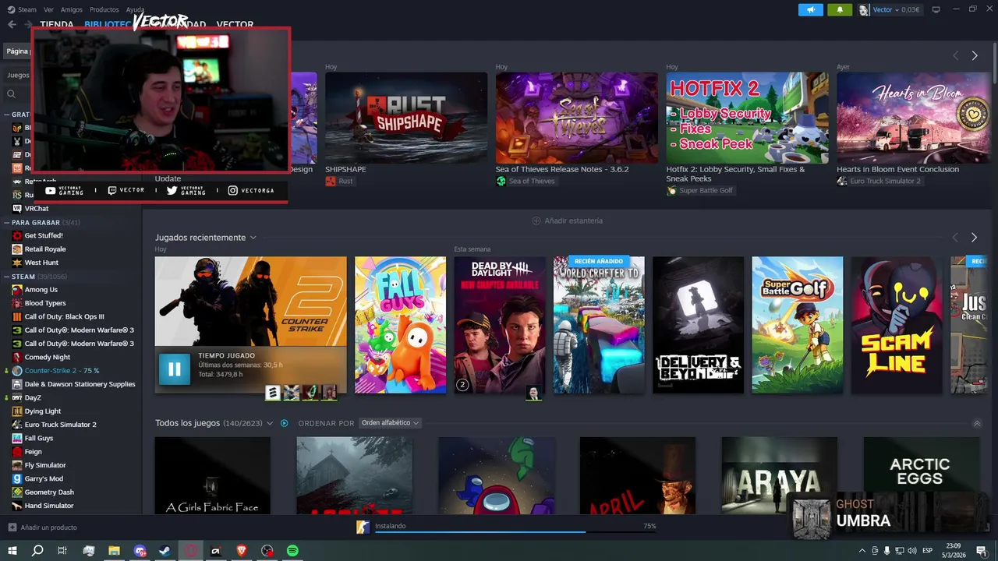Open the Orden alfabético sort dropdown
Viewport: 998px width, 561px height.
click(390, 423)
